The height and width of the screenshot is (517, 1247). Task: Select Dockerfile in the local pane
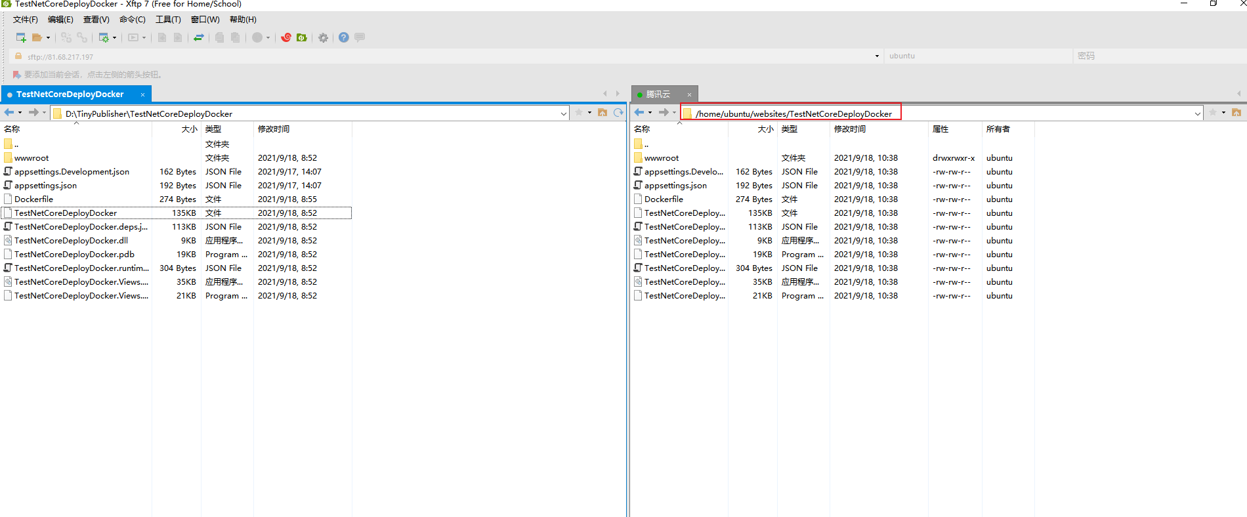34,199
